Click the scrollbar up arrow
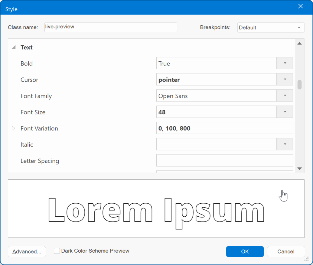The width and height of the screenshot is (313, 265). (x=299, y=44)
